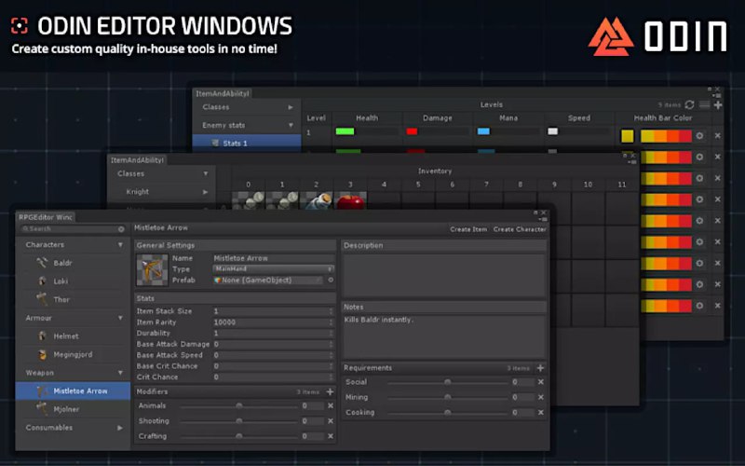Click potion flask in inventory slot 2
Viewport: 745px width, 466px height.
click(x=317, y=200)
